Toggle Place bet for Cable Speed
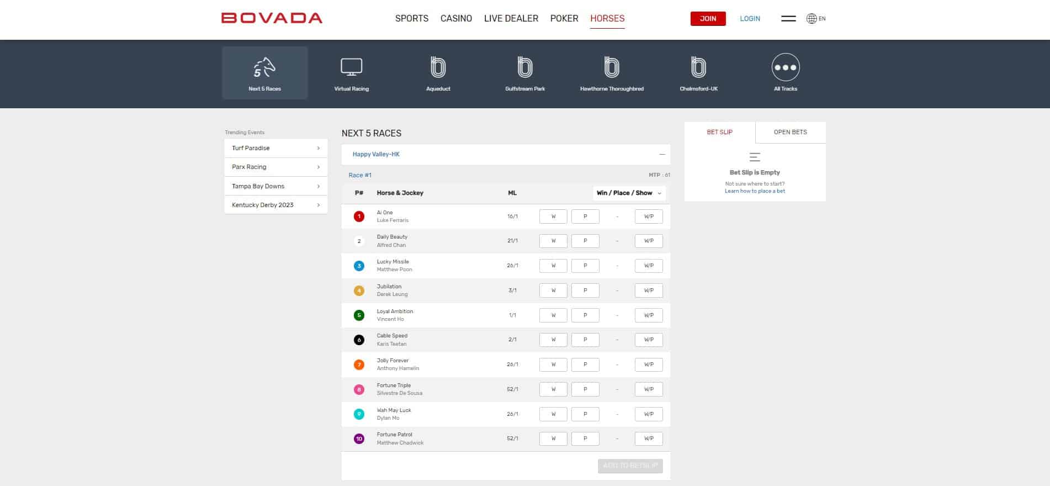This screenshot has width=1050, height=486. coord(585,340)
